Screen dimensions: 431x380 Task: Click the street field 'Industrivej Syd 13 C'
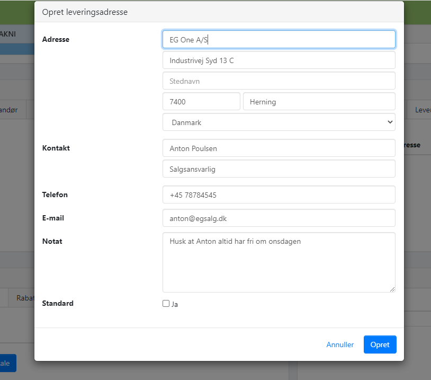(279, 60)
